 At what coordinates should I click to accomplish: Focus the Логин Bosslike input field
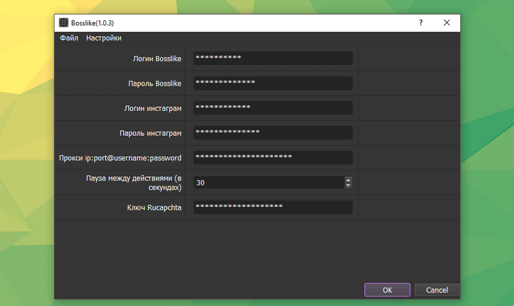pyautogui.click(x=273, y=58)
